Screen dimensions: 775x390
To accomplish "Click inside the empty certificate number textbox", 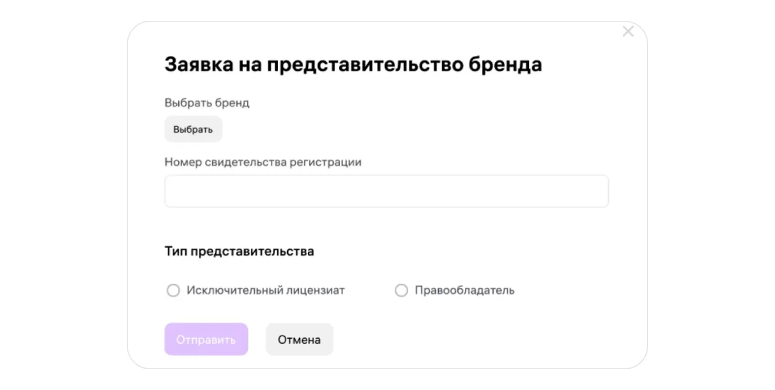I will [386, 192].
